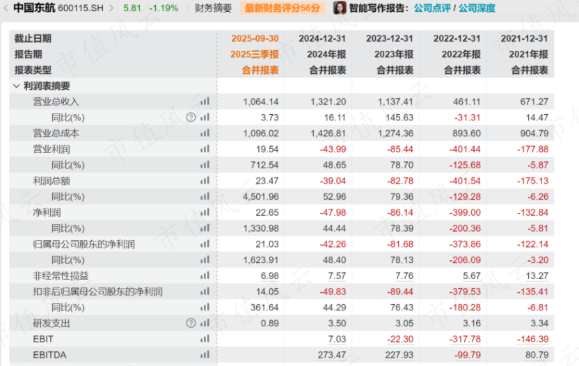Open the 公司点评 report link
Screen dimensions: 579x366
[431, 8]
